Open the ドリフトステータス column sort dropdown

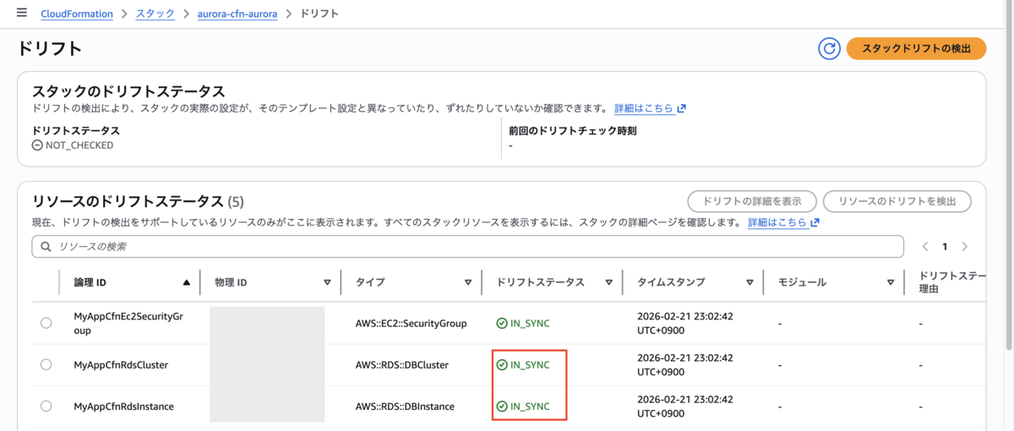tap(608, 282)
